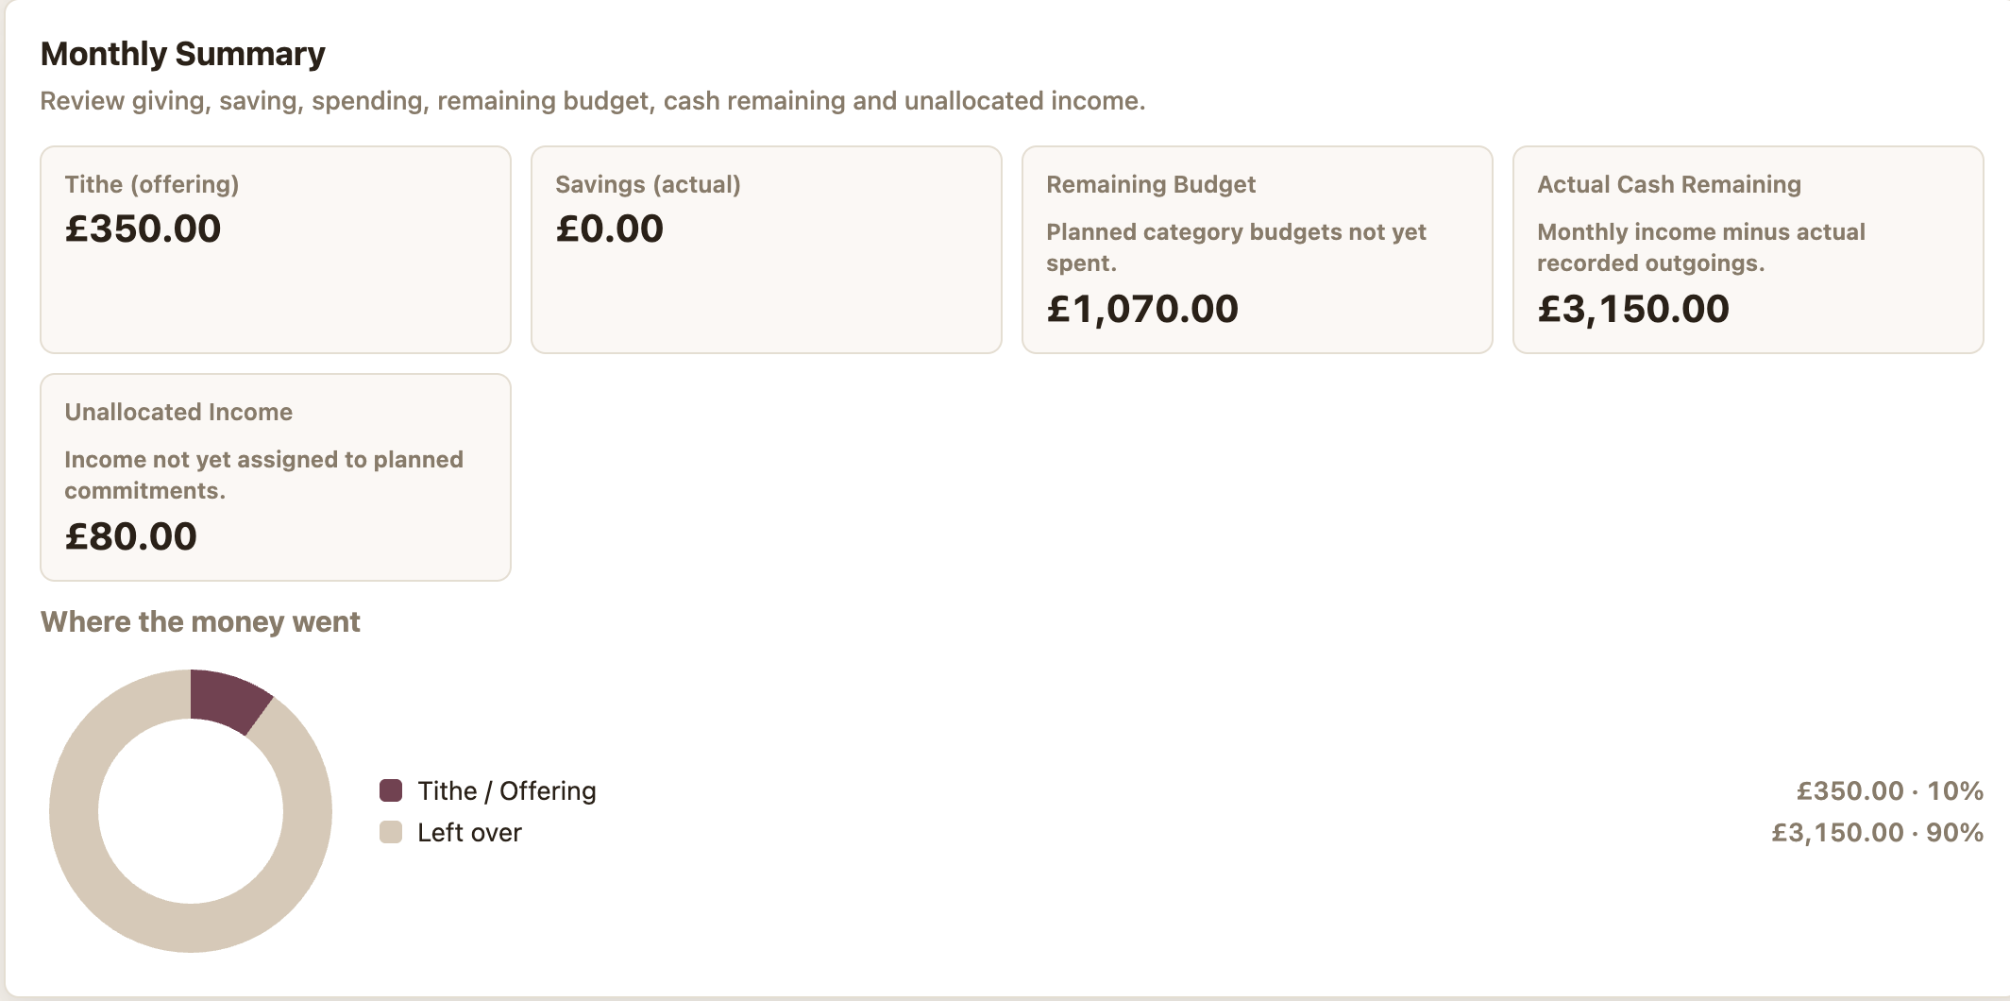Open the Remaining Budget card
2010x1001 pixels.
click(1258, 249)
